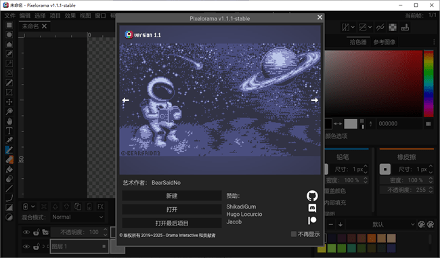Adjust layer 不透明度 100 stepper

(x=105, y=232)
